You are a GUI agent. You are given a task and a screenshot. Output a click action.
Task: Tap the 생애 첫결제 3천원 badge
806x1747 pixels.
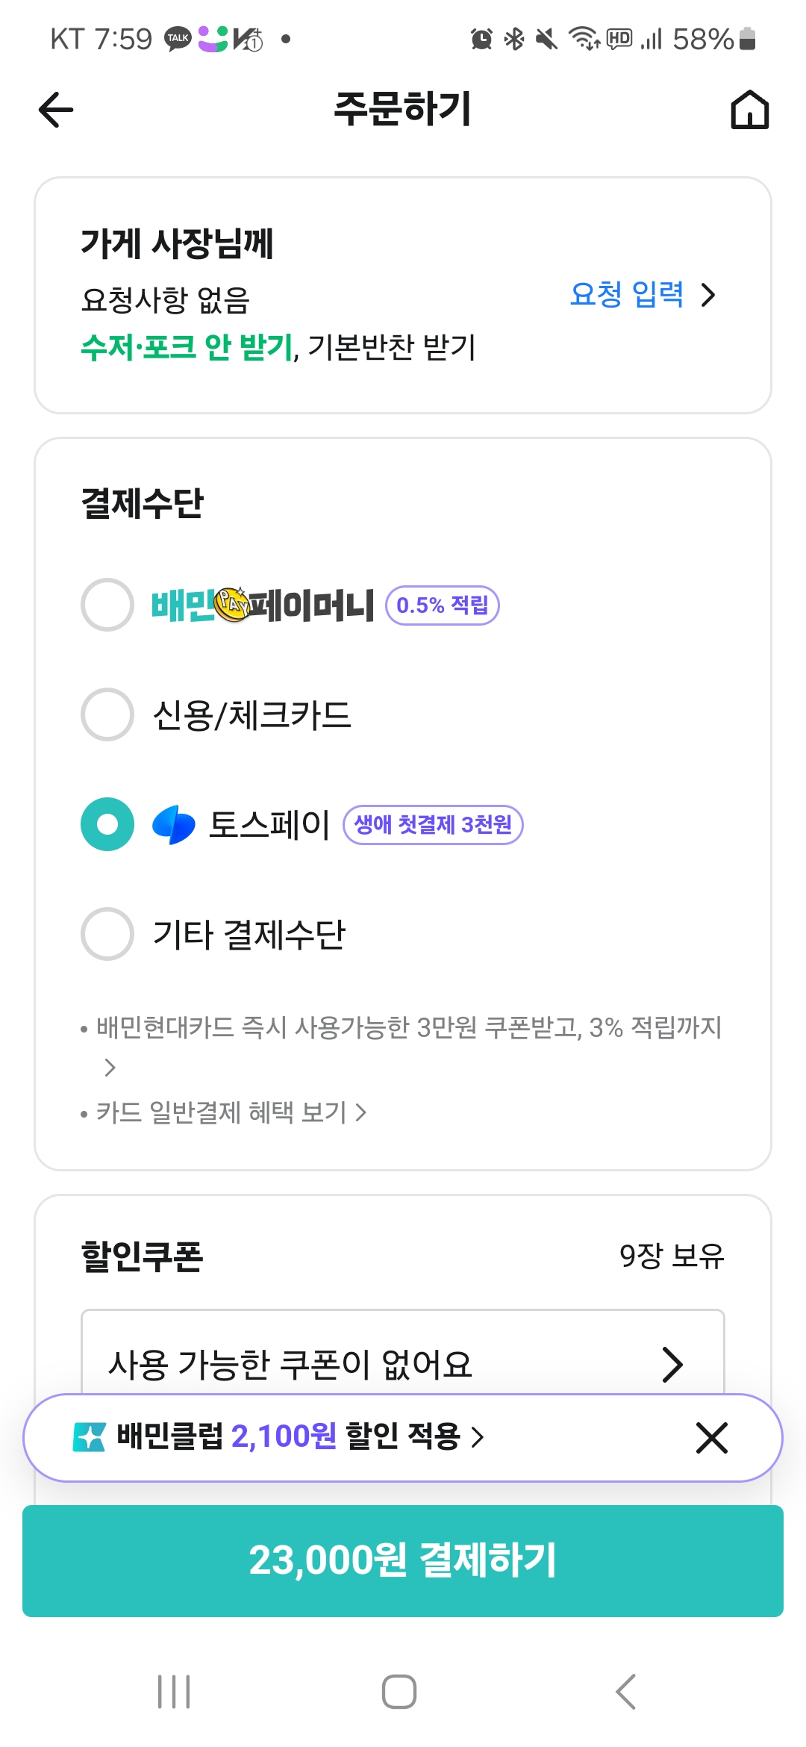tap(433, 825)
